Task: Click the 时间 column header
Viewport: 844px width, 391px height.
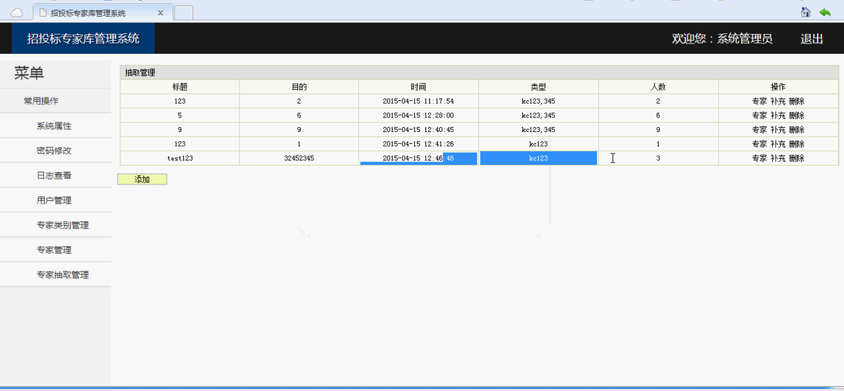Action: 418,87
